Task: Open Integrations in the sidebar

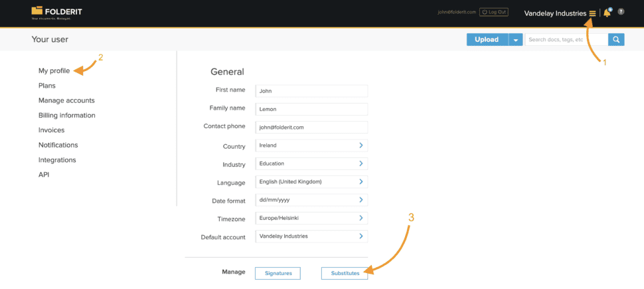Action: click(x=57, y=159)
